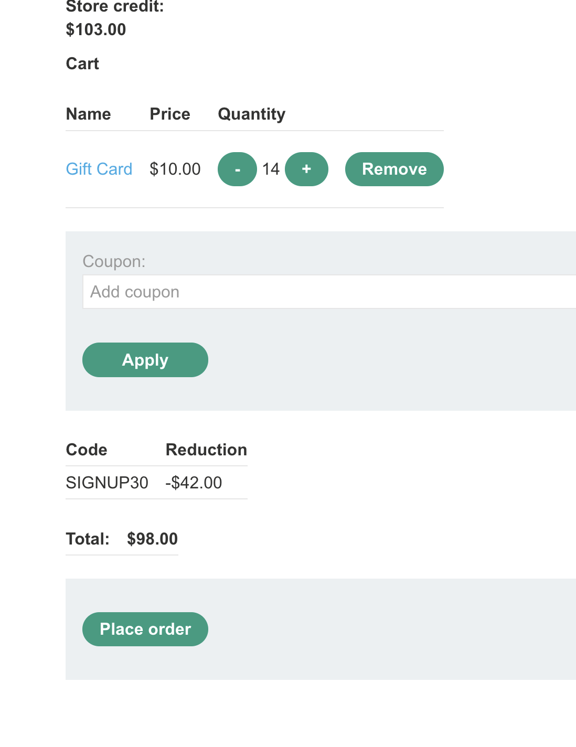This screenshot has width=576, height=747.
Task: Decrease Gift Card quantity with minus button
Action: pos(237,169)
